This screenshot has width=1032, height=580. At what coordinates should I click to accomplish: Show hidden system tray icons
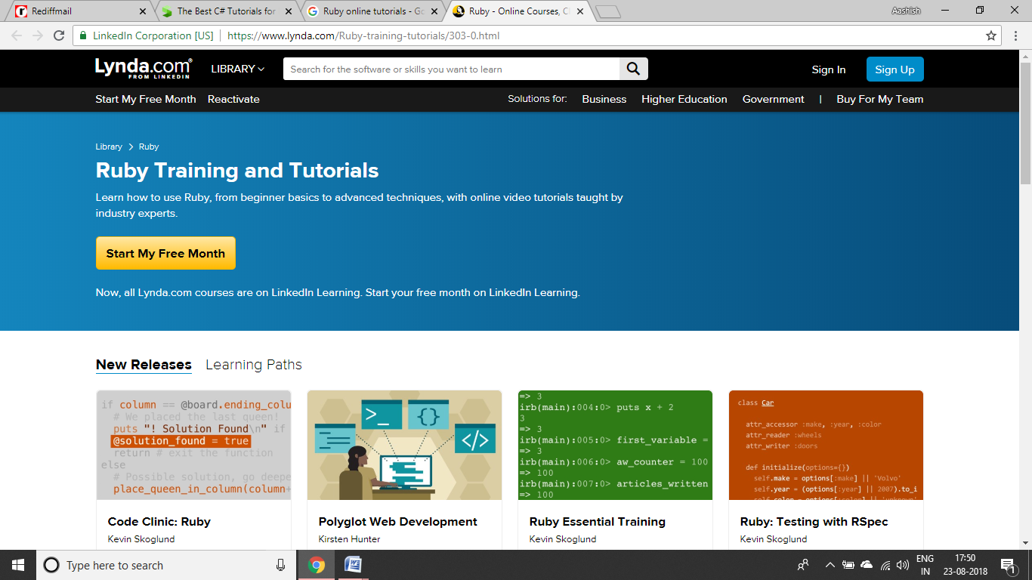click(x=830, y=565)
